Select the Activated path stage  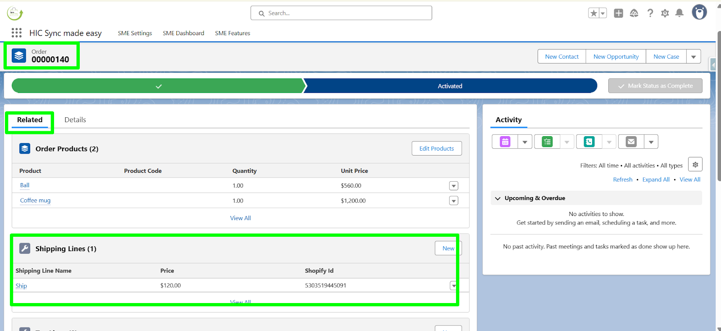(450, 86)
